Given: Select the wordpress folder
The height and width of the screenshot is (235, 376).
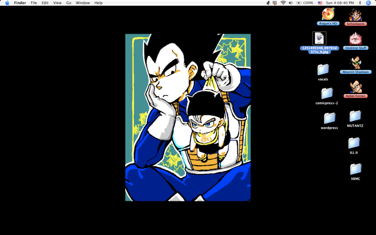Looking at the screenshot, I should (x=329, y=118).
